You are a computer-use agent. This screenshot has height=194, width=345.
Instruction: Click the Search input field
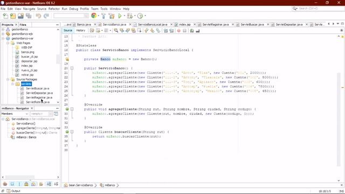[x=320, y=9]
